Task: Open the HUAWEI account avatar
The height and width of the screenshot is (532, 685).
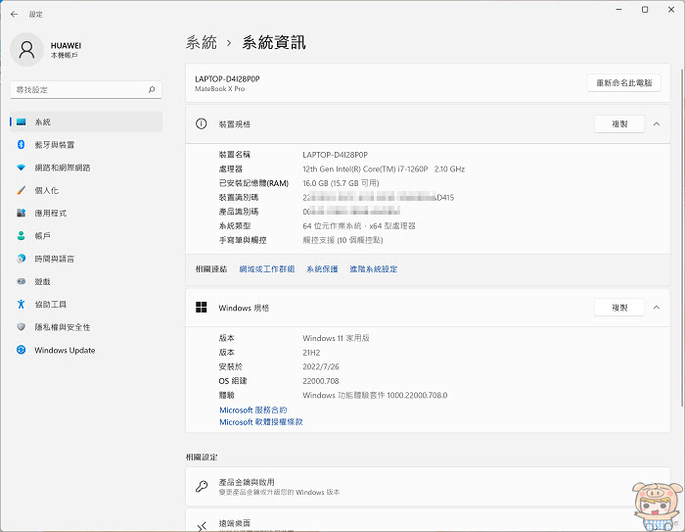Action: [x=26, y=49]
